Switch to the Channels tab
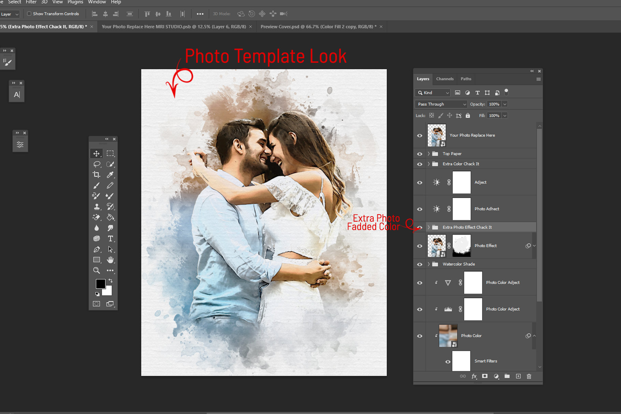Image resolution: width=621 pixels, height=414 pixels. [445, 79]
